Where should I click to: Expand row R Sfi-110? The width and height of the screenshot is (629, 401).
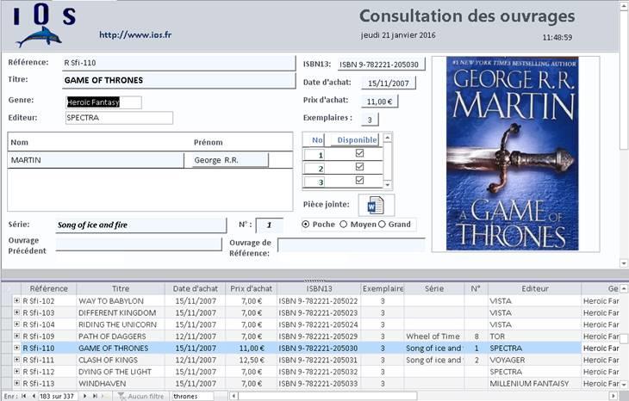(x=16, y=348)
